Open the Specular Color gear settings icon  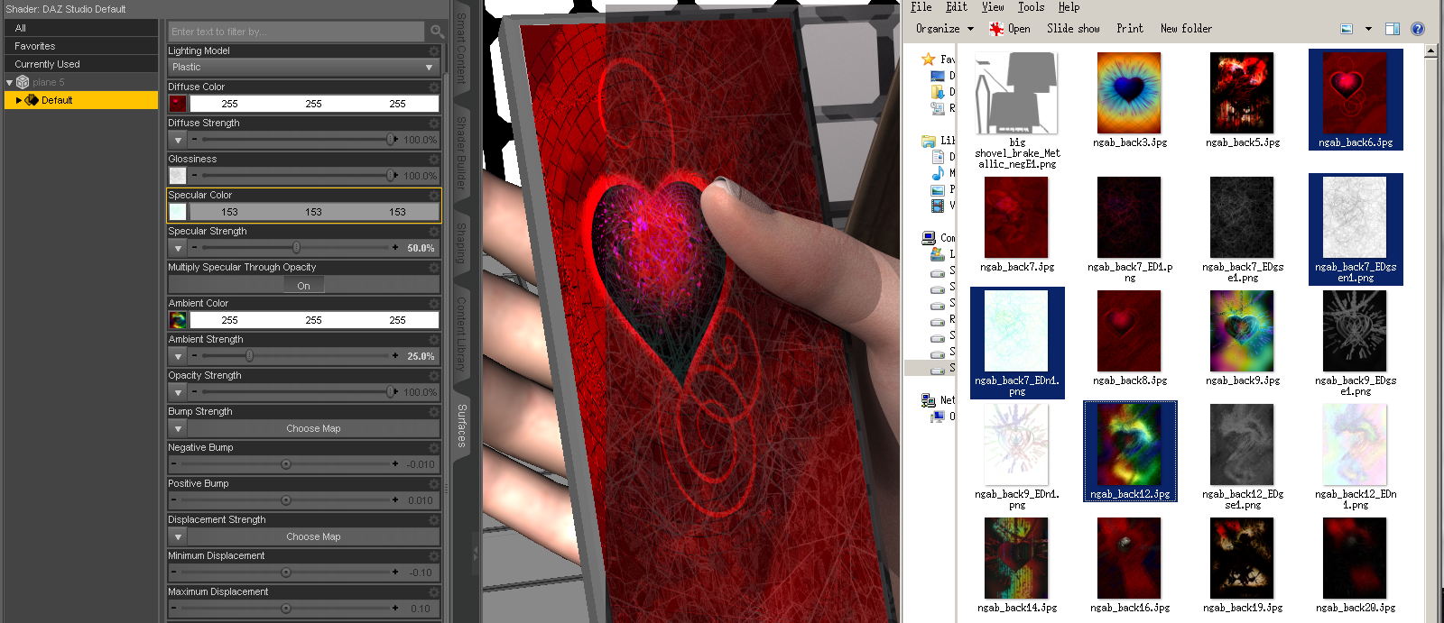[434, 196]
